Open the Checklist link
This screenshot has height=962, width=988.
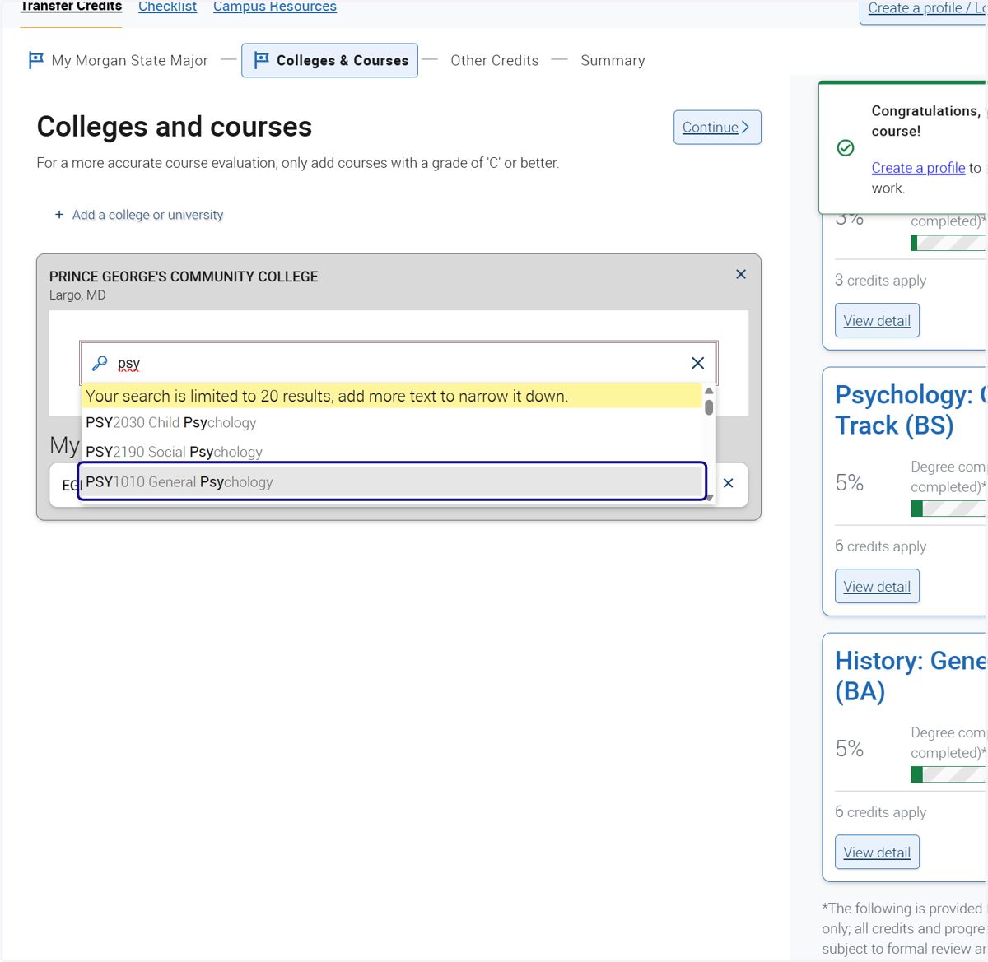tap(167, 7)
